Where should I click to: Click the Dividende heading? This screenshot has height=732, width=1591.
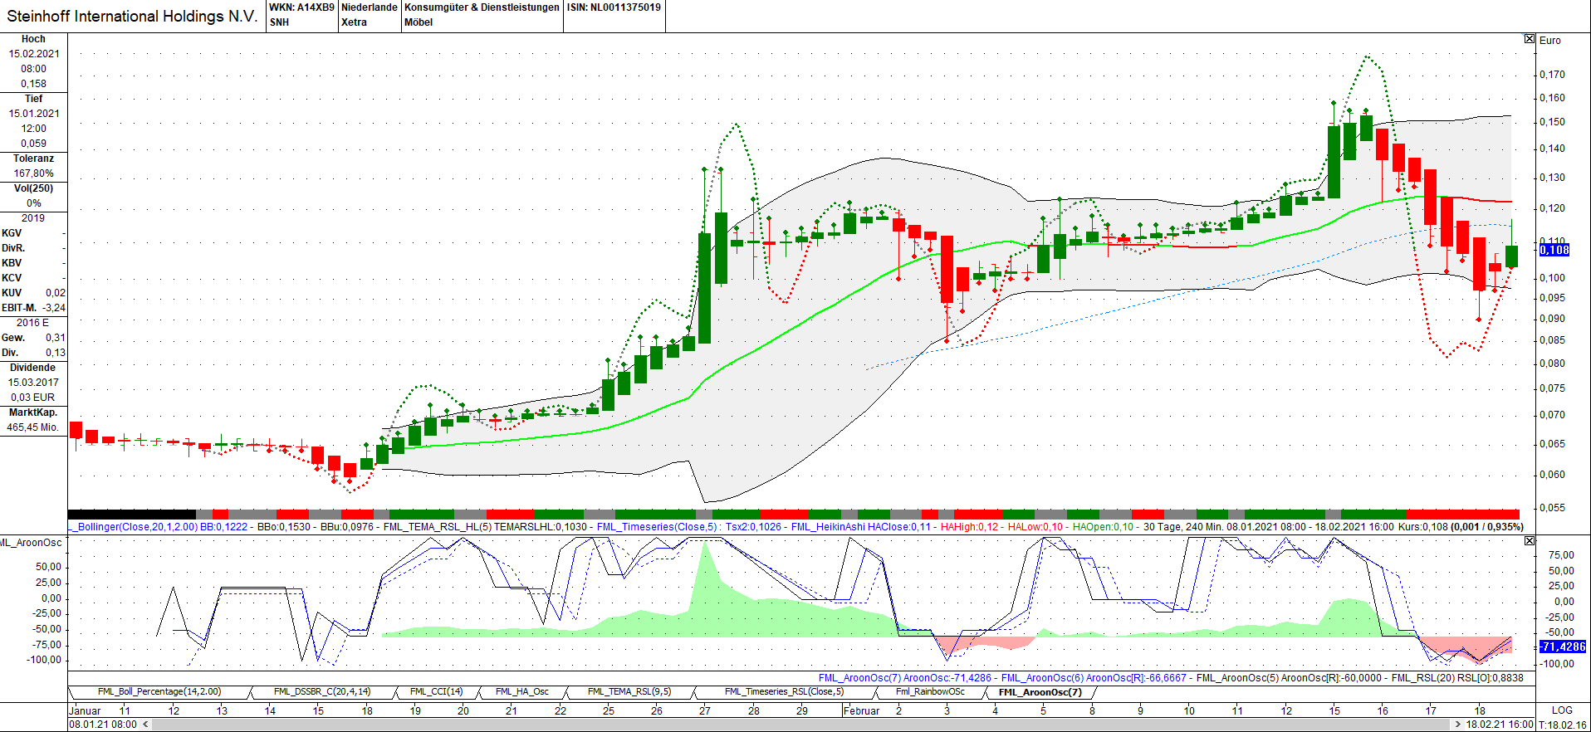click(33, 368)
